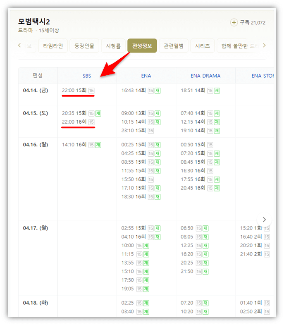Click the 재 badge on ENA DRAMA 07:20 15회
Screen dimensions: 284x325
point(217,153)
